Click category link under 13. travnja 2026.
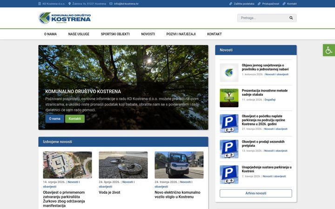Screen dimensions: 335x209 pos(276,151)
